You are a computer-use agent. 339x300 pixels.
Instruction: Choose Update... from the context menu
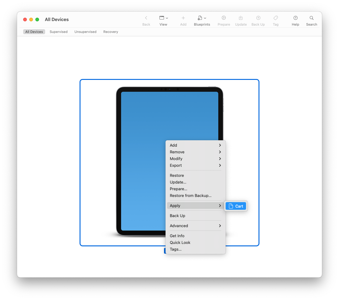coord(195,182)
